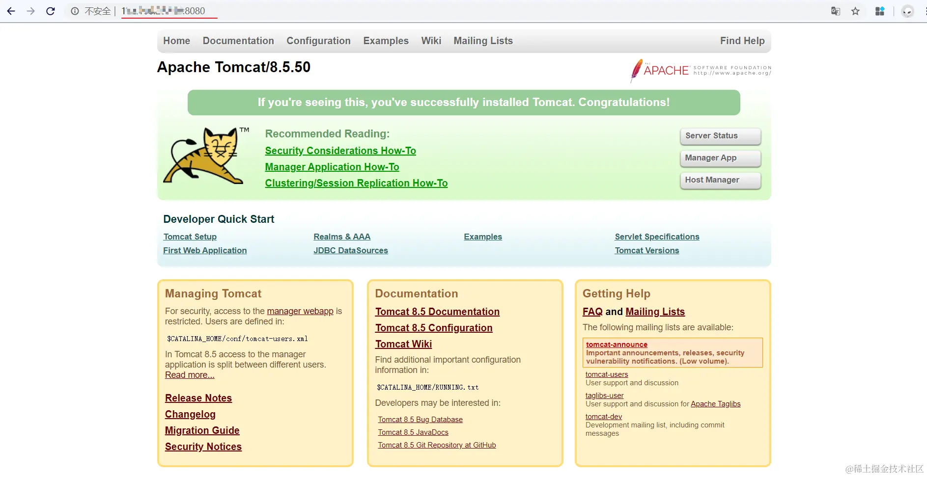
Task: Open the JDBC DataSources link
Action: click(351, 250)
